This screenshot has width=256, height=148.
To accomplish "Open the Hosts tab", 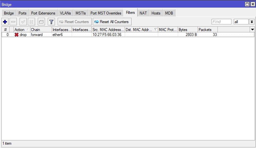I will point(156,13).
